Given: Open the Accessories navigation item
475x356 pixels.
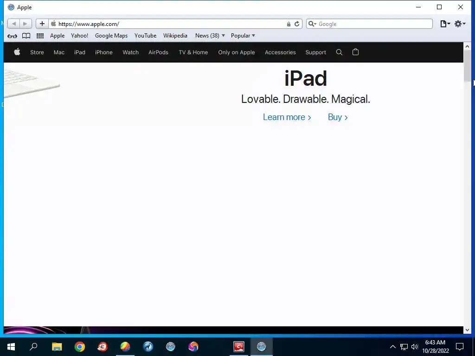Looking at the screenshot, I should tap(280, 52).
